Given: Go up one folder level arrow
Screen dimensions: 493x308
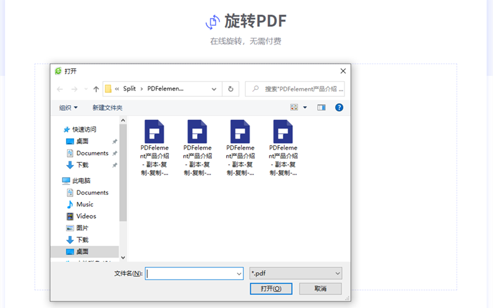Looking at the screenshot, I should (x=96, y=89).
